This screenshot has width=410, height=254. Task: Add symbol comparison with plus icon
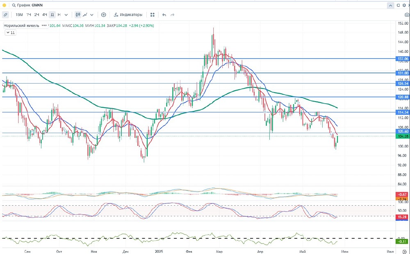(104, 15)
